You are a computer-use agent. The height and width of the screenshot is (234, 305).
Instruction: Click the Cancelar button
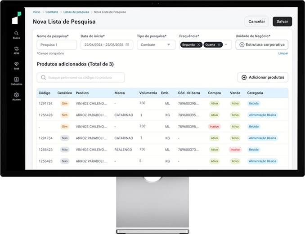pyautogui.click(x=256, y=22)
